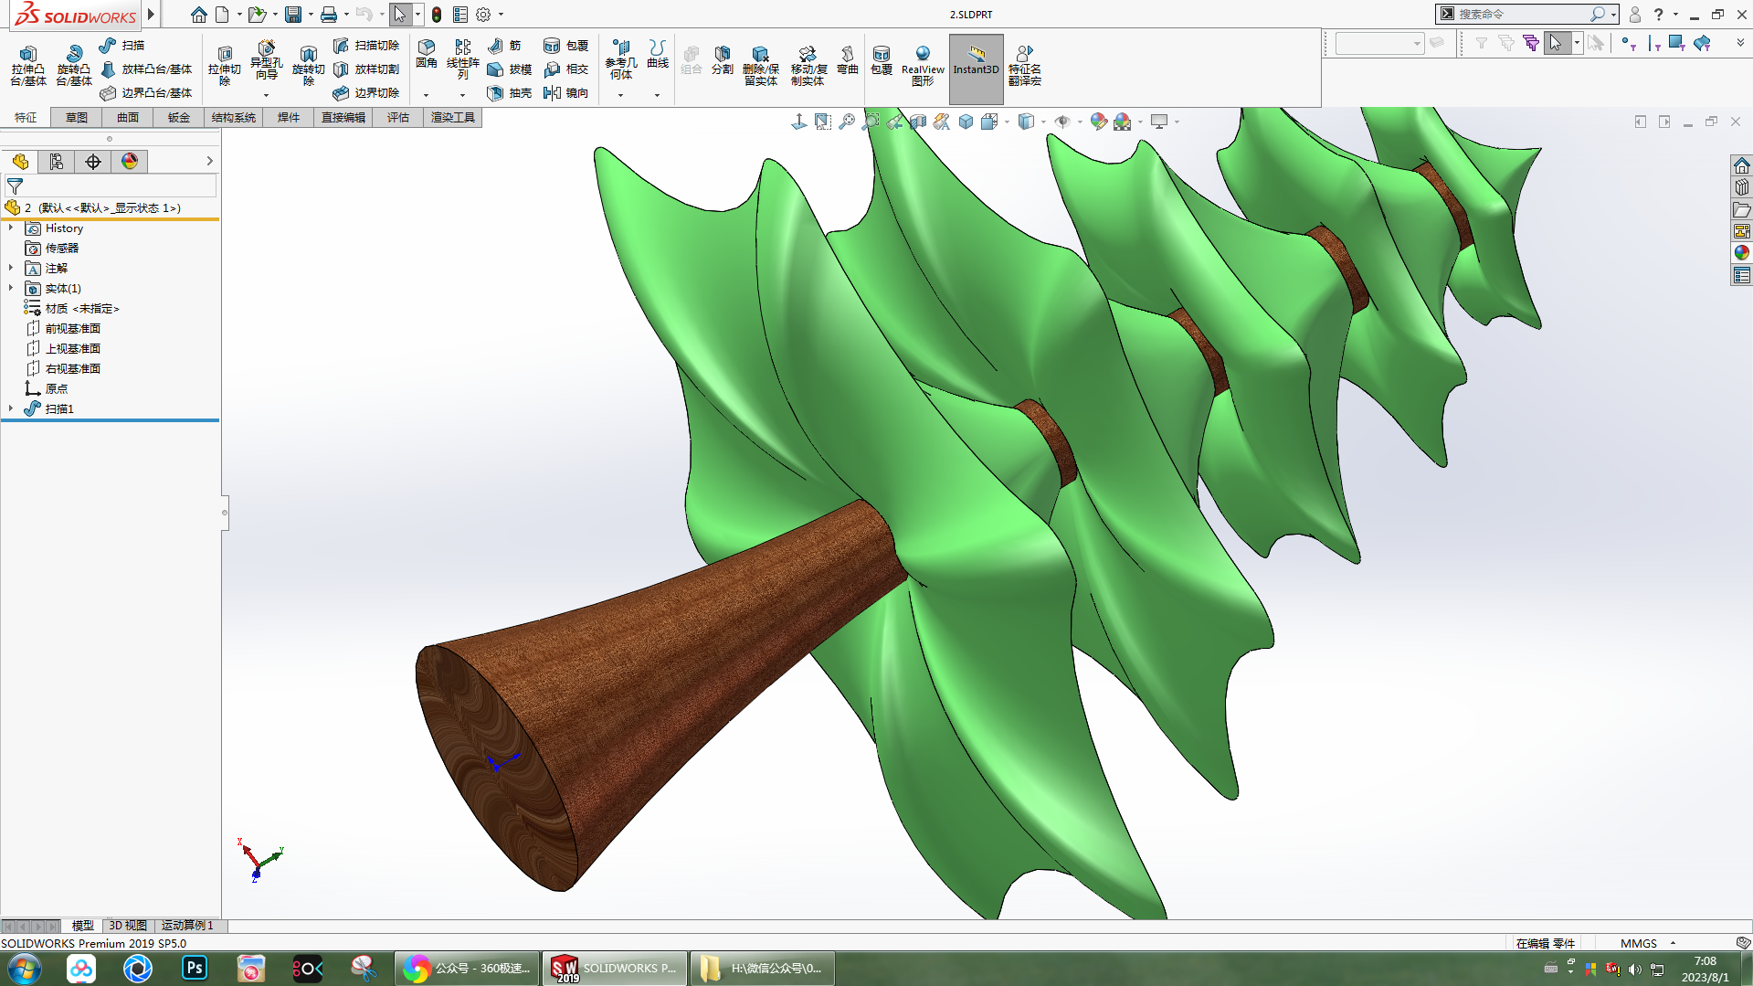Expand the 实体(1) solid bodies node
The height and width of the screenshot is (986, 1753).
tap(11, 288)
